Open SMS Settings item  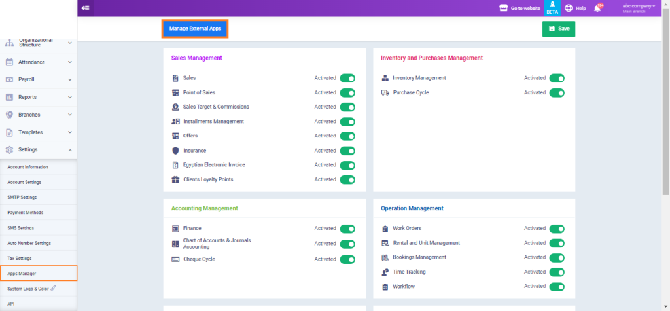tap(39, 228)
